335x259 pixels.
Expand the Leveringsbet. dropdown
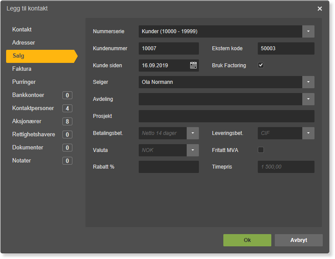click(x=308, y=133)
